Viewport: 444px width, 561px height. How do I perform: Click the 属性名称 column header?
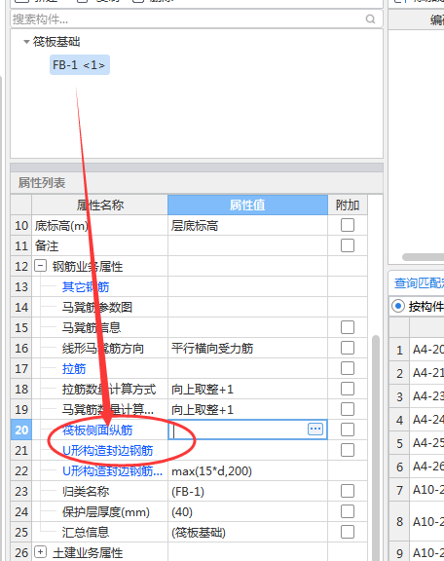[100, 205]
